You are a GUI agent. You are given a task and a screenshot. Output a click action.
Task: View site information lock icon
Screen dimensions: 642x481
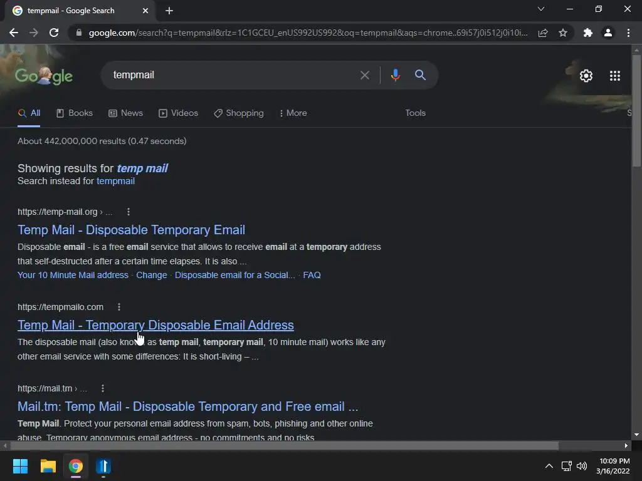coord(79,33)
